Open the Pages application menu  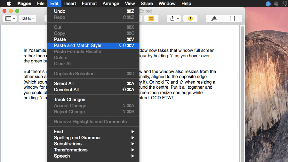24,4
